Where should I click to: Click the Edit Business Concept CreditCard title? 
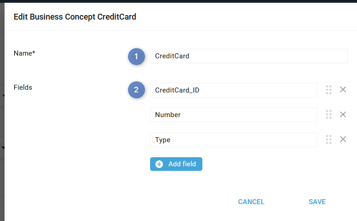(x=75, y=17)
